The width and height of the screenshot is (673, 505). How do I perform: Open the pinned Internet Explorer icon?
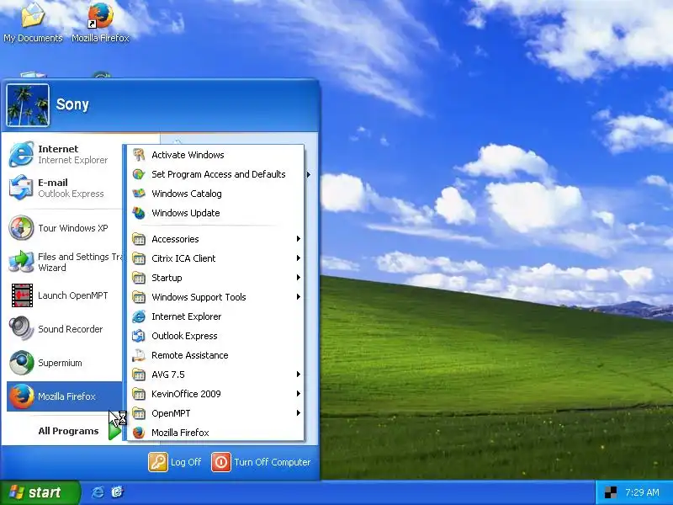click(x=21, y=154)
